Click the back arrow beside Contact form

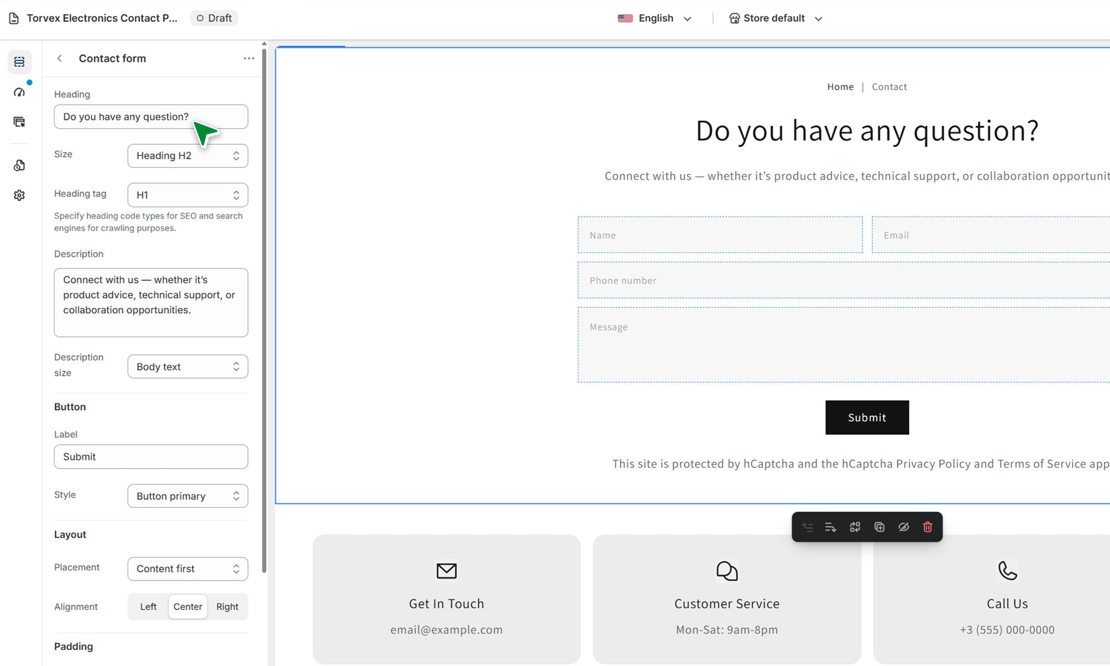[x=59, y=58]
